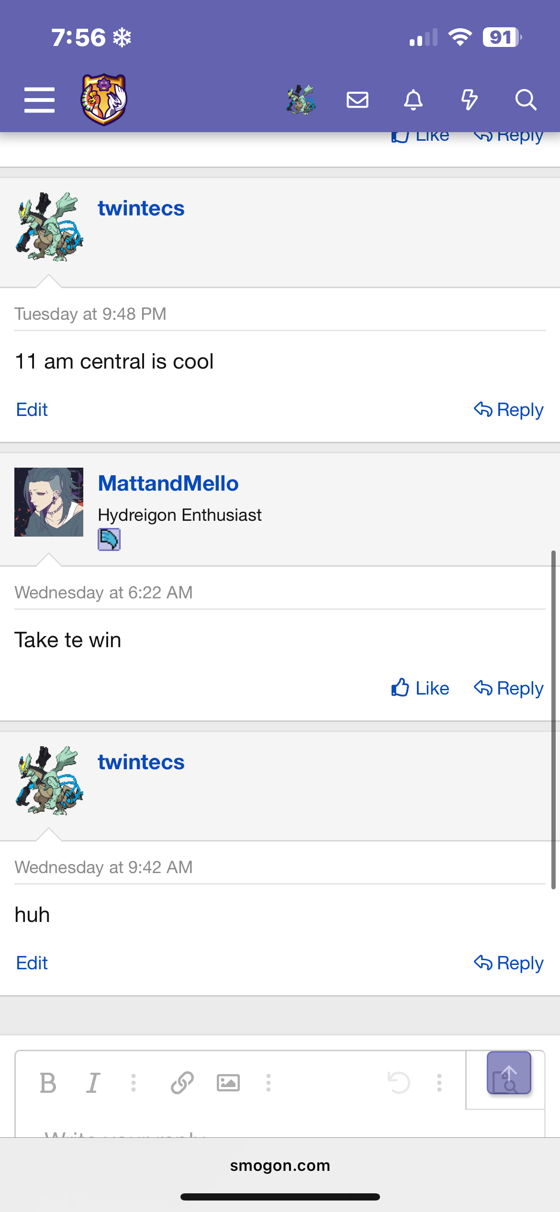Expand extra editor options beside undo

point(439,1083)
